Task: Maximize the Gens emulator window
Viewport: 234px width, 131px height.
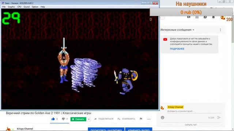Action: pos(150,3)
